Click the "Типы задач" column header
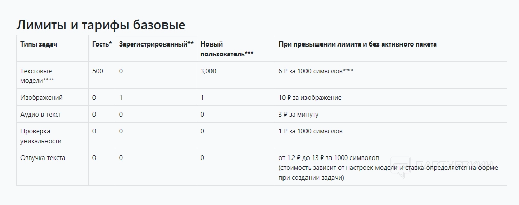519x205 pixels. (x=38, y=44)
